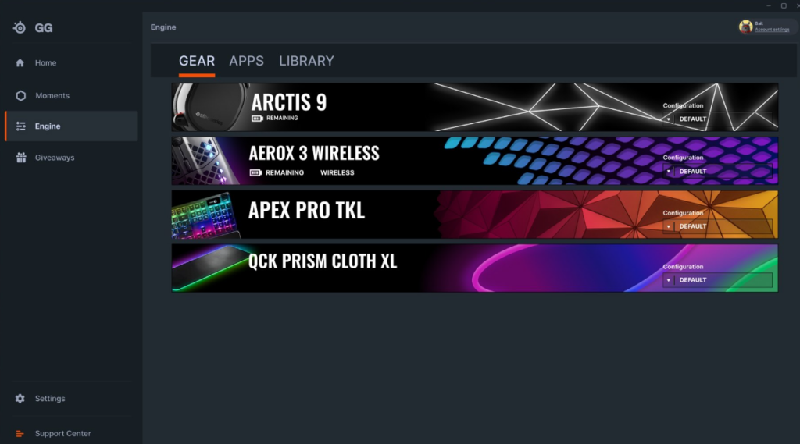This screenshot has width=800, height=444.
Task: Click the Support Center icon
Action: [x=20, y=433]
